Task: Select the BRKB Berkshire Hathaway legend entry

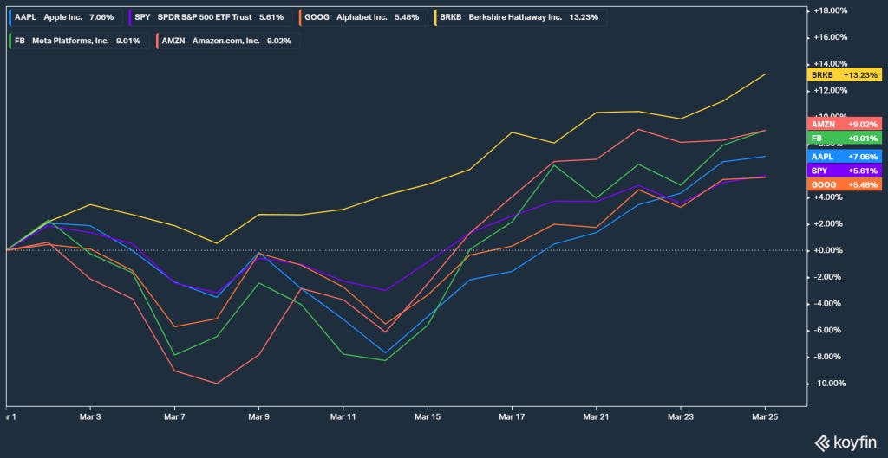Action: click(x=520, y=17)
